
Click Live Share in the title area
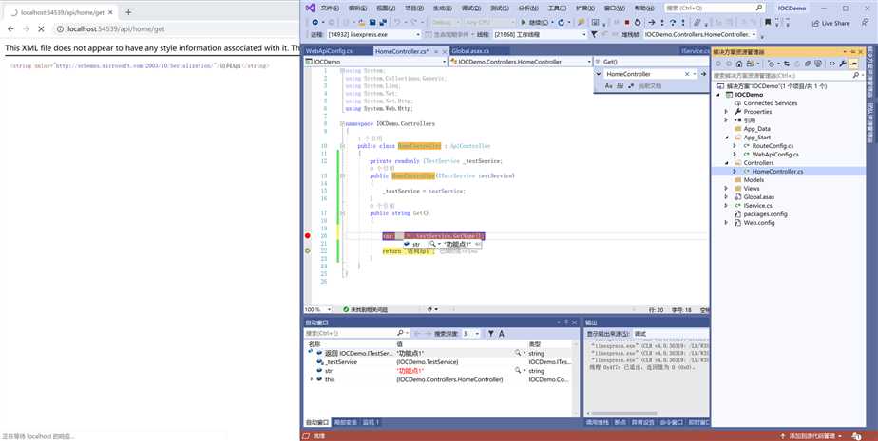[830, 23]
